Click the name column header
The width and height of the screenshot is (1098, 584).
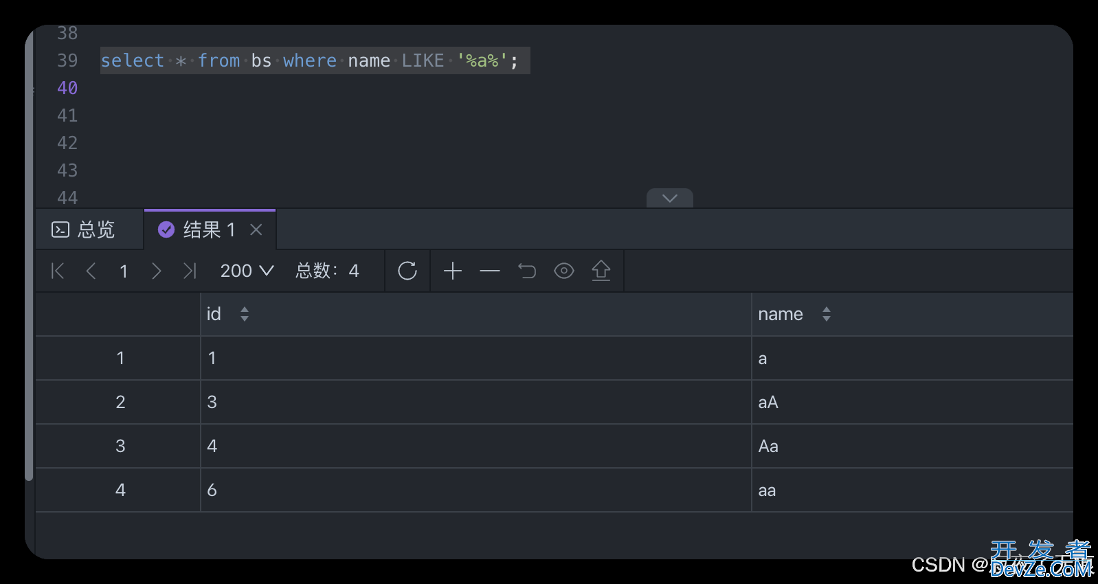(x=912, y=314)
